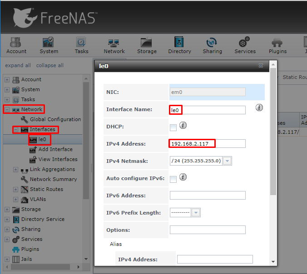
Task: Click Network Summary wrench icon
Action: pyautogui.click(x=25, y=179)
